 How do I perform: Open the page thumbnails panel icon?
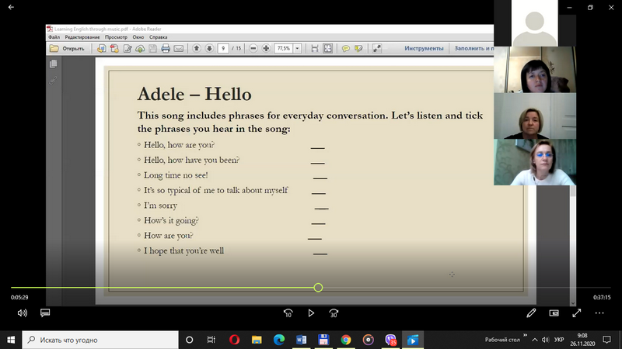pos(53,64)
